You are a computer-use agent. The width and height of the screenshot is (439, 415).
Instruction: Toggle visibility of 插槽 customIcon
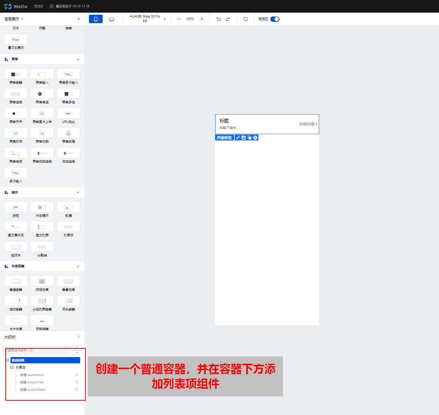(x=77, y=375)
